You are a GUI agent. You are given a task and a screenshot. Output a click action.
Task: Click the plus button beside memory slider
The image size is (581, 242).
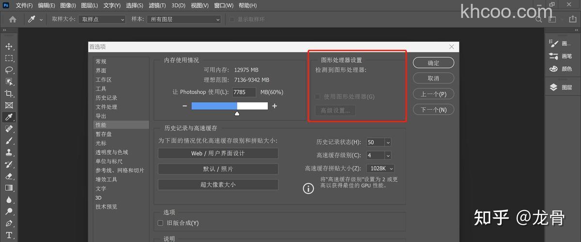[275, 106]
